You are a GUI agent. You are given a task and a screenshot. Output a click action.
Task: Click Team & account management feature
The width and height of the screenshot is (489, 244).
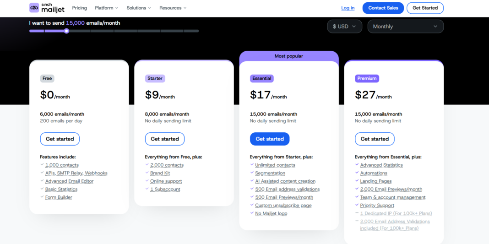393,197
